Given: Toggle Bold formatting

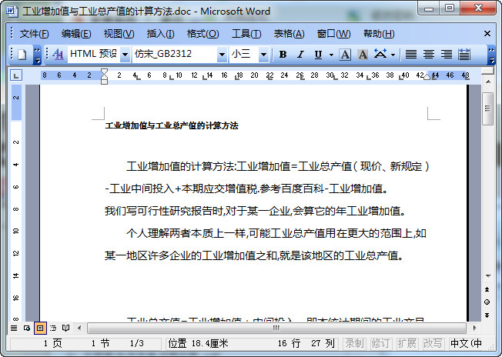Looking at the screenshot, I should coord(283,55).
